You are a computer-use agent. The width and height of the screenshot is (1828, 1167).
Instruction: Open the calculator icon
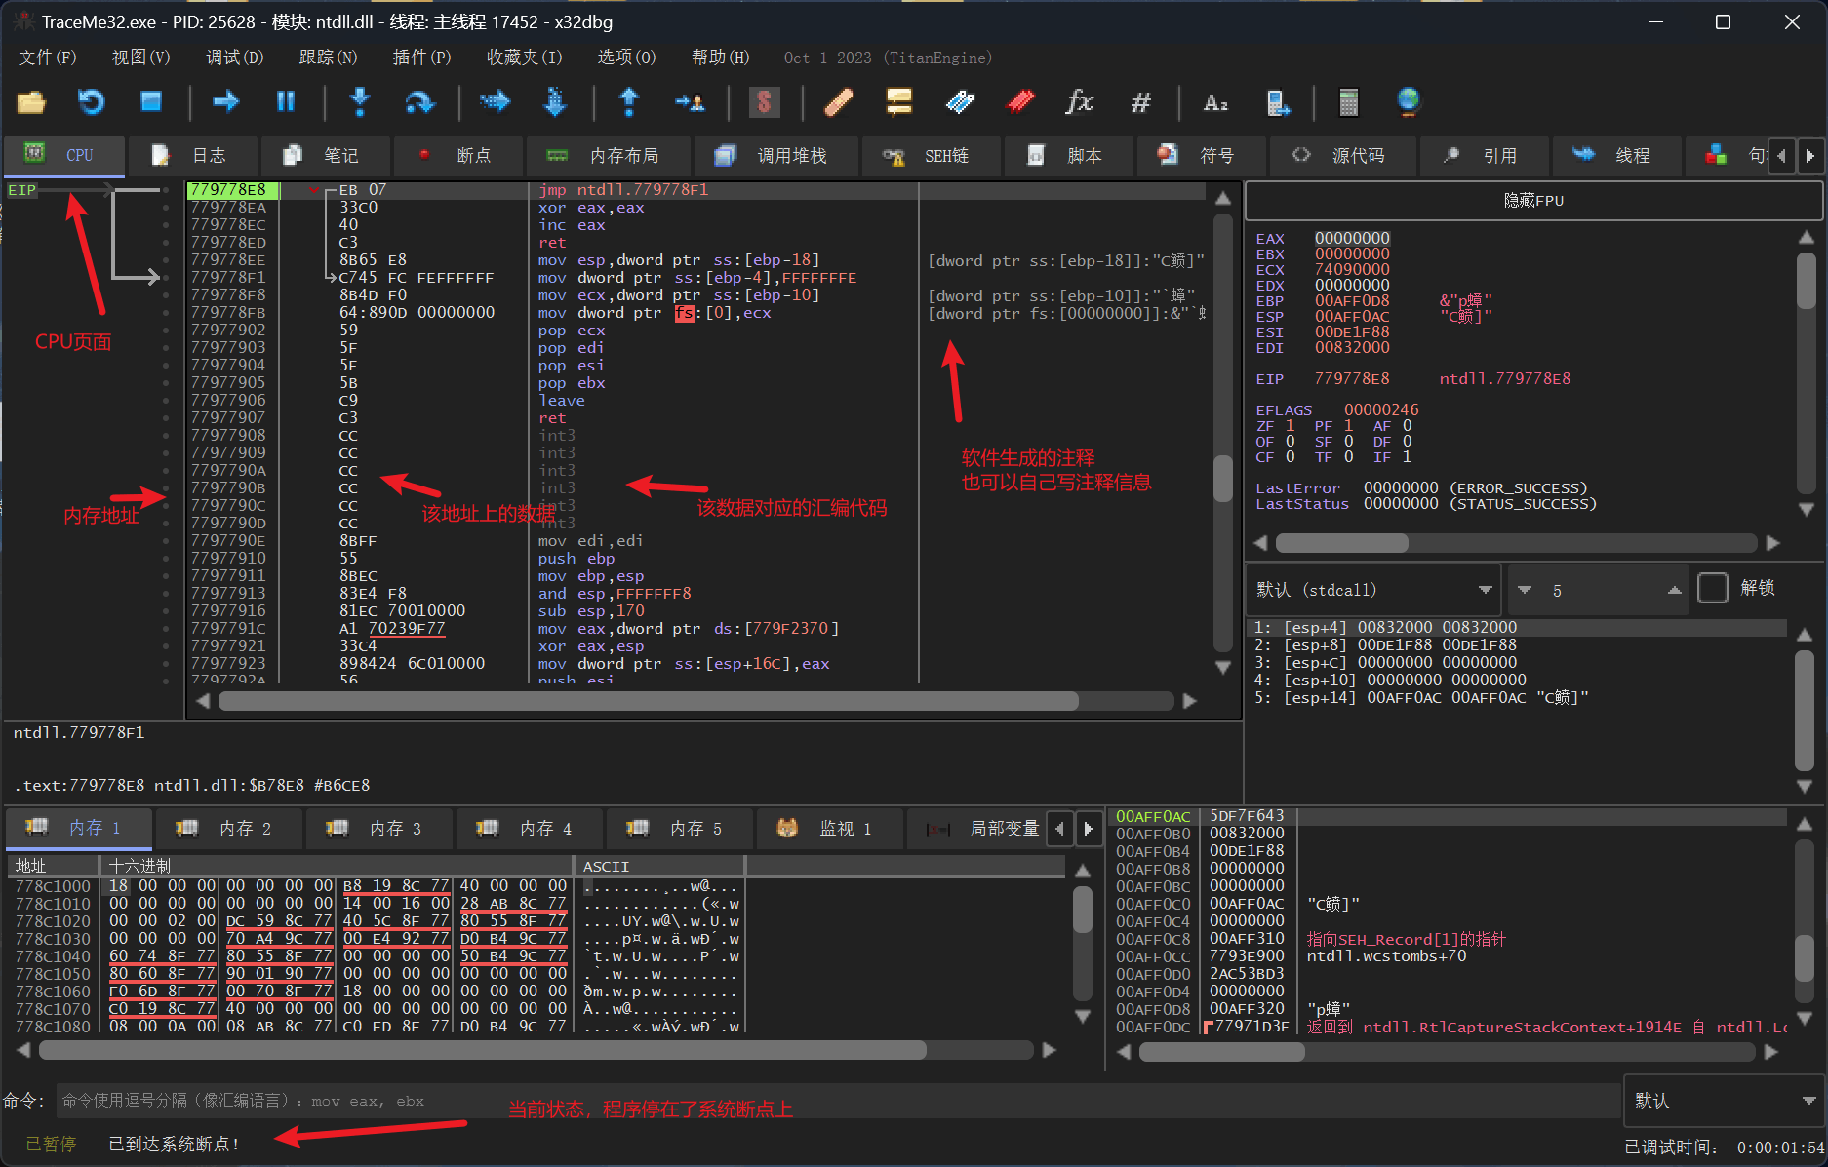(1349, 101)
